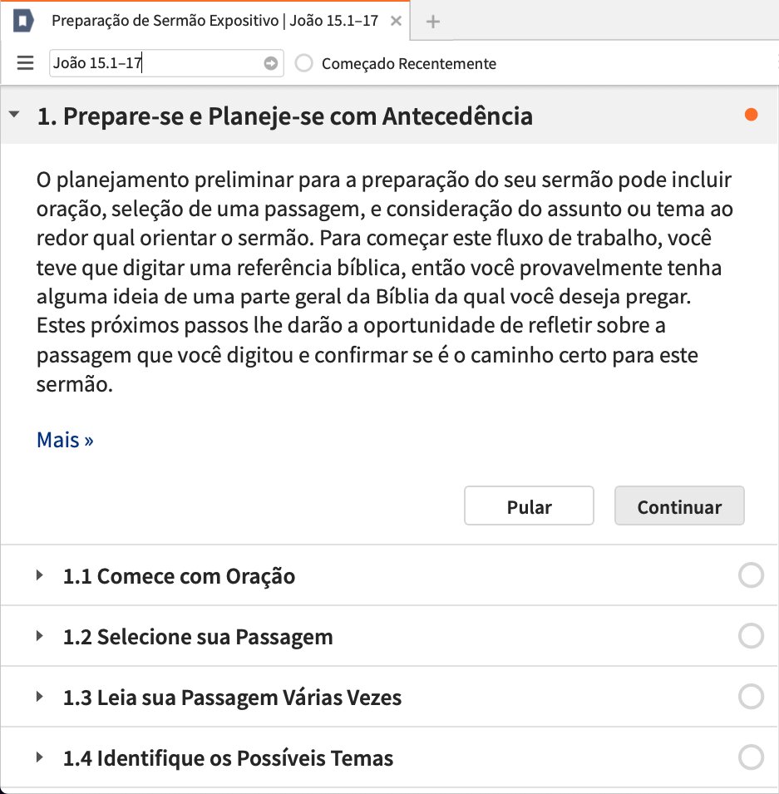779x794 pixels.
Task: Select the Preparação de Sermão Expositivo tab
Action: [x=214, y=21]
